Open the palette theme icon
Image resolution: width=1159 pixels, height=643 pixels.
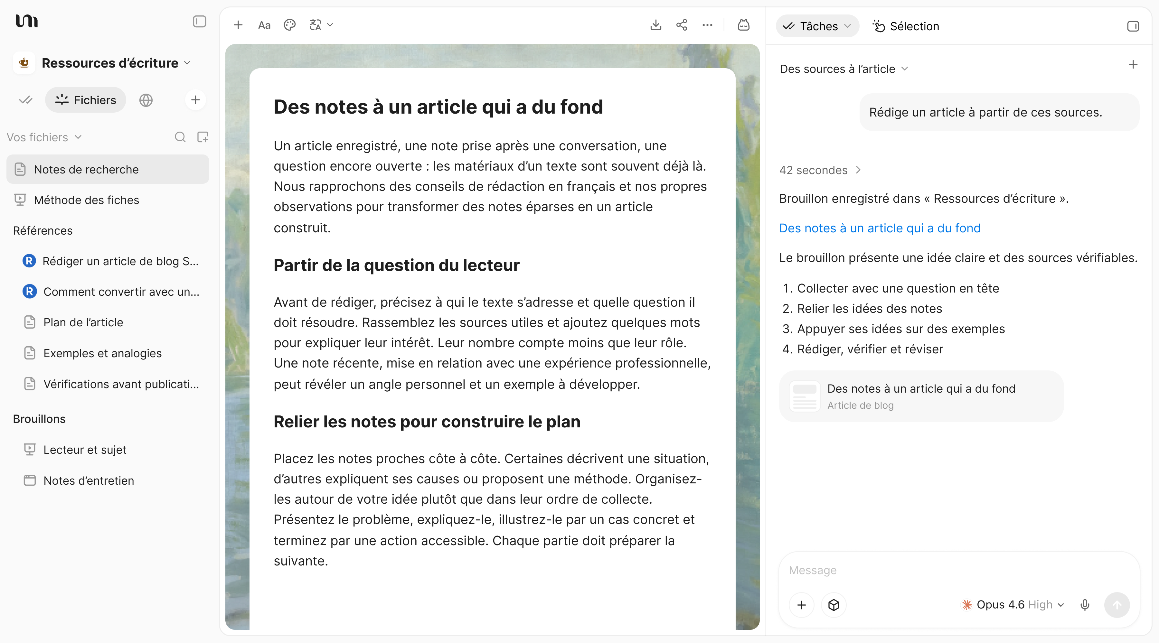point(290,25)
